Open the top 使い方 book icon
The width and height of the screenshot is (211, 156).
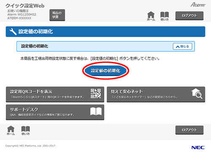[165, 16]
